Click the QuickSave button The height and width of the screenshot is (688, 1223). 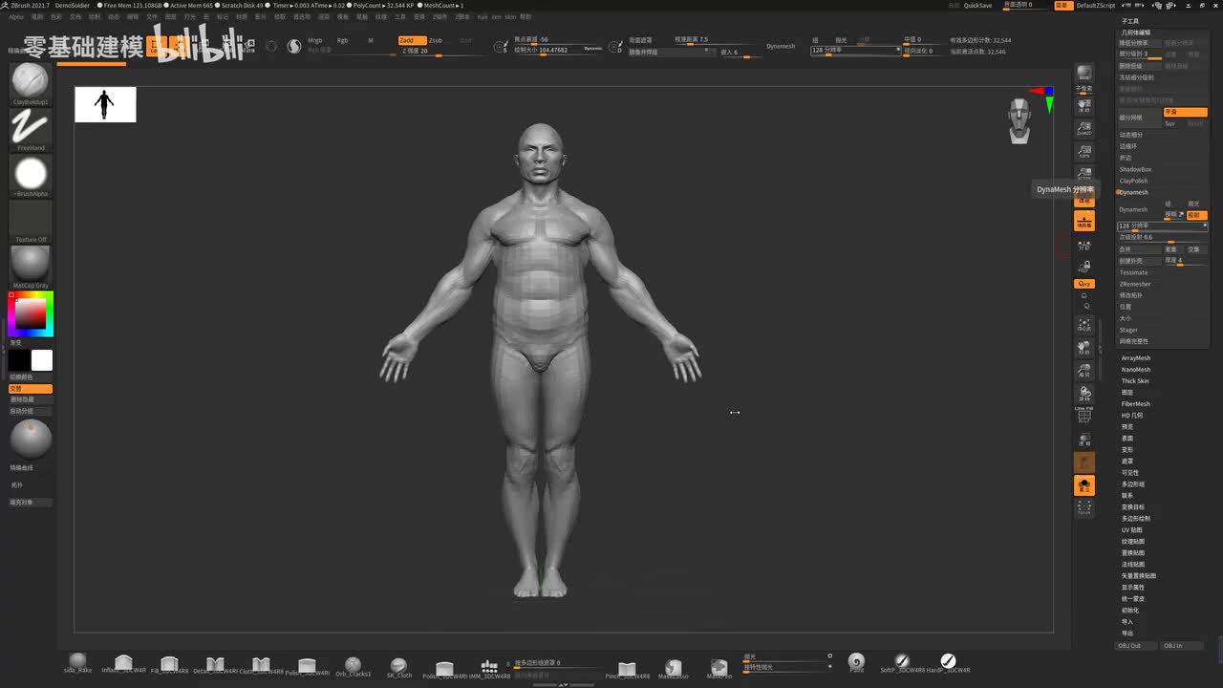tap(977, 5)
